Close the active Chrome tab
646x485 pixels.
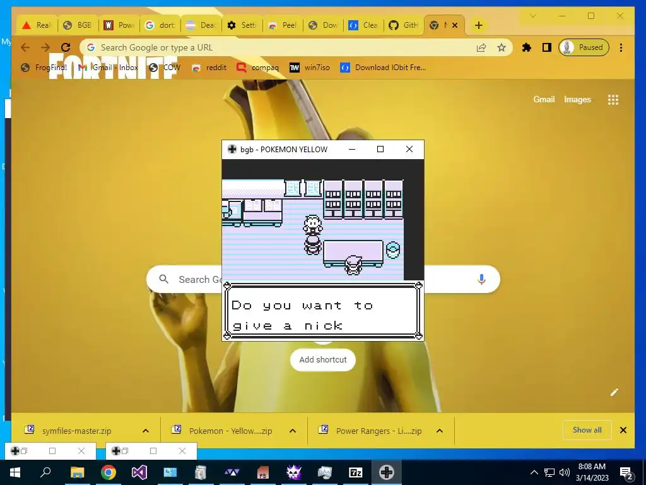point(455,25)
